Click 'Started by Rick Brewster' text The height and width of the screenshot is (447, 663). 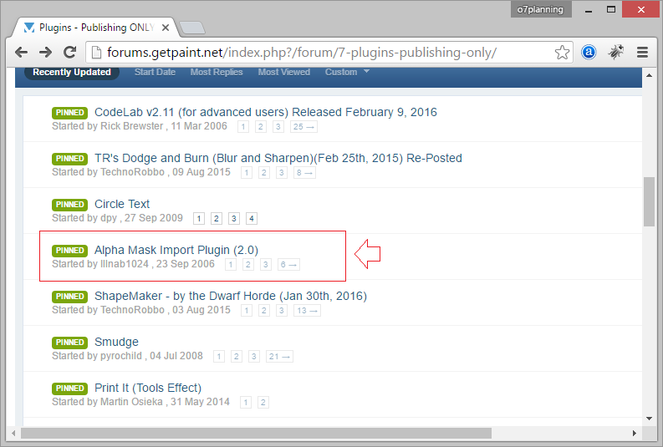pos(107,126)
